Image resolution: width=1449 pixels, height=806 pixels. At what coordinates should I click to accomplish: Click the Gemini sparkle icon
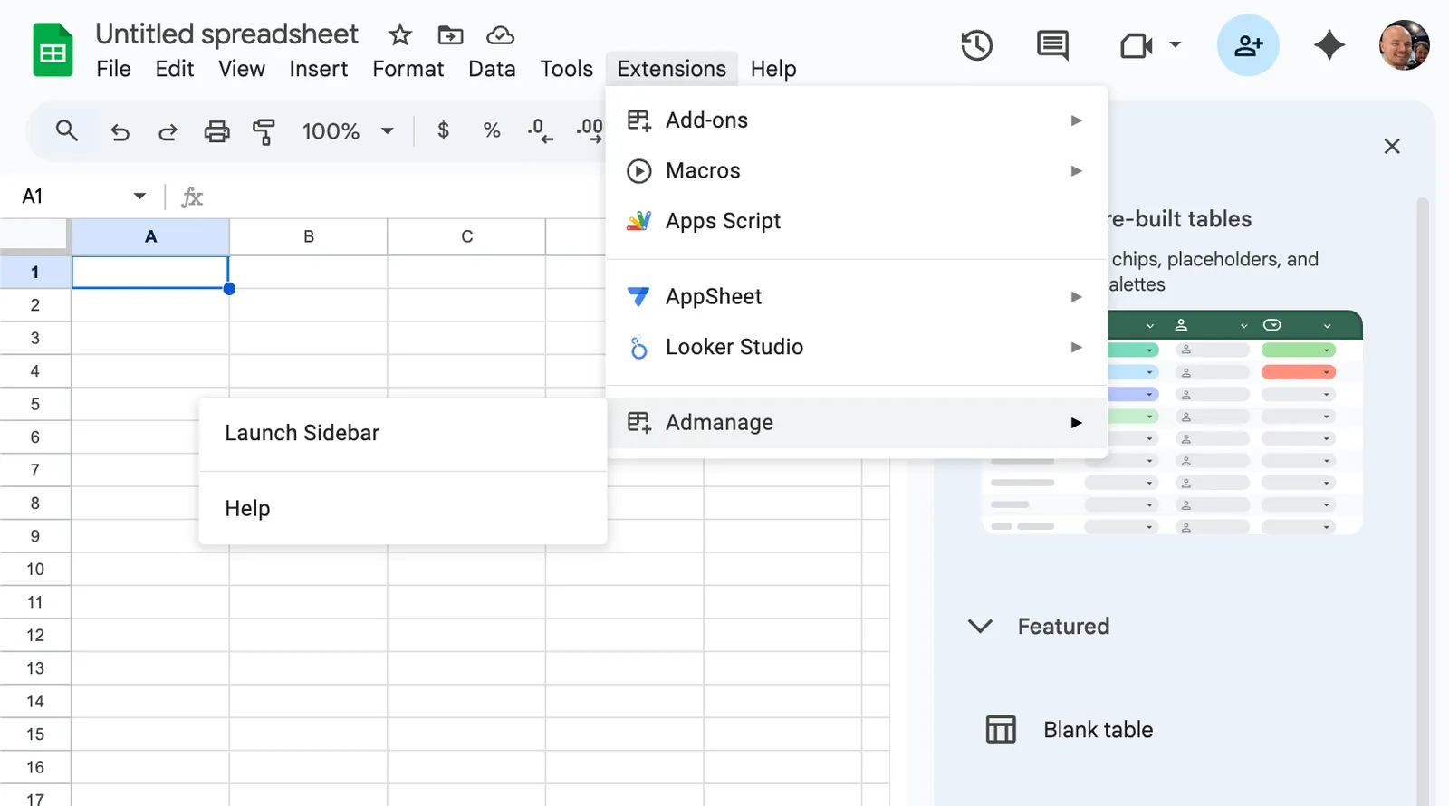[x=1329, y=45]
